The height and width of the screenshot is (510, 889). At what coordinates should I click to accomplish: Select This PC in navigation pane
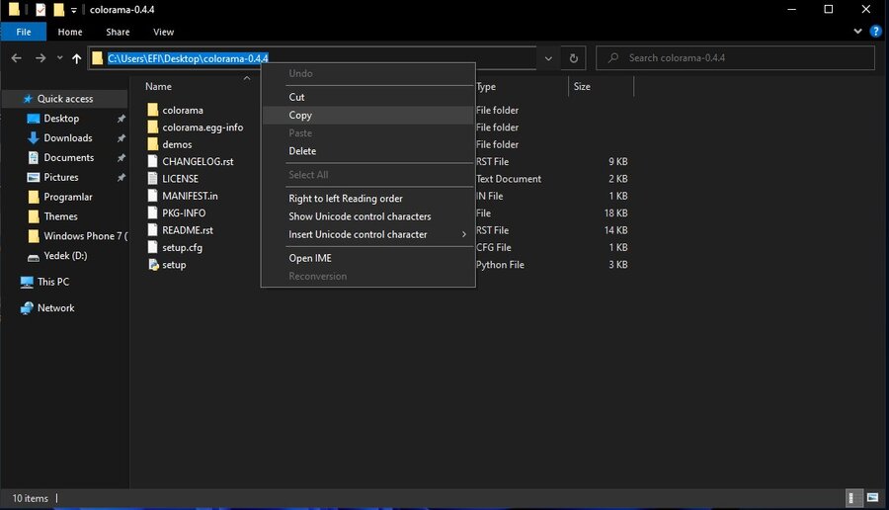click(52, 282)
